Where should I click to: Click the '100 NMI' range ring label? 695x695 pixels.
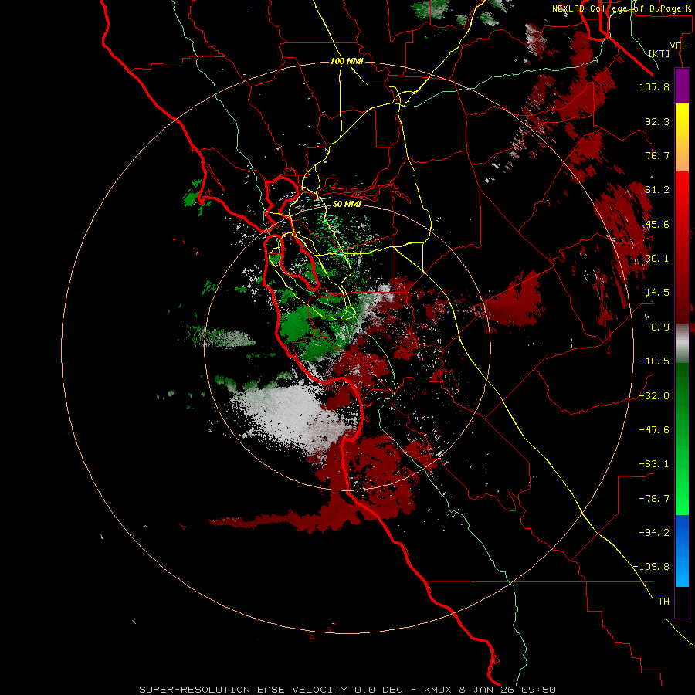click(x=347, y=61)
